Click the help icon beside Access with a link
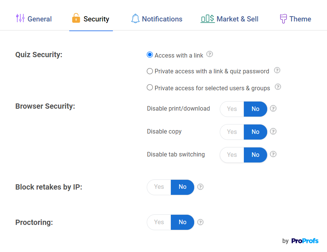This screenshot has width=327, height=252. (210, 54)
